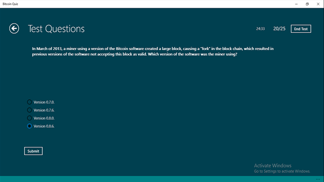Screen dimensions: 324x182
Task: Click the Bitcoin Quiz title bar text
Action: pos(10,4)
